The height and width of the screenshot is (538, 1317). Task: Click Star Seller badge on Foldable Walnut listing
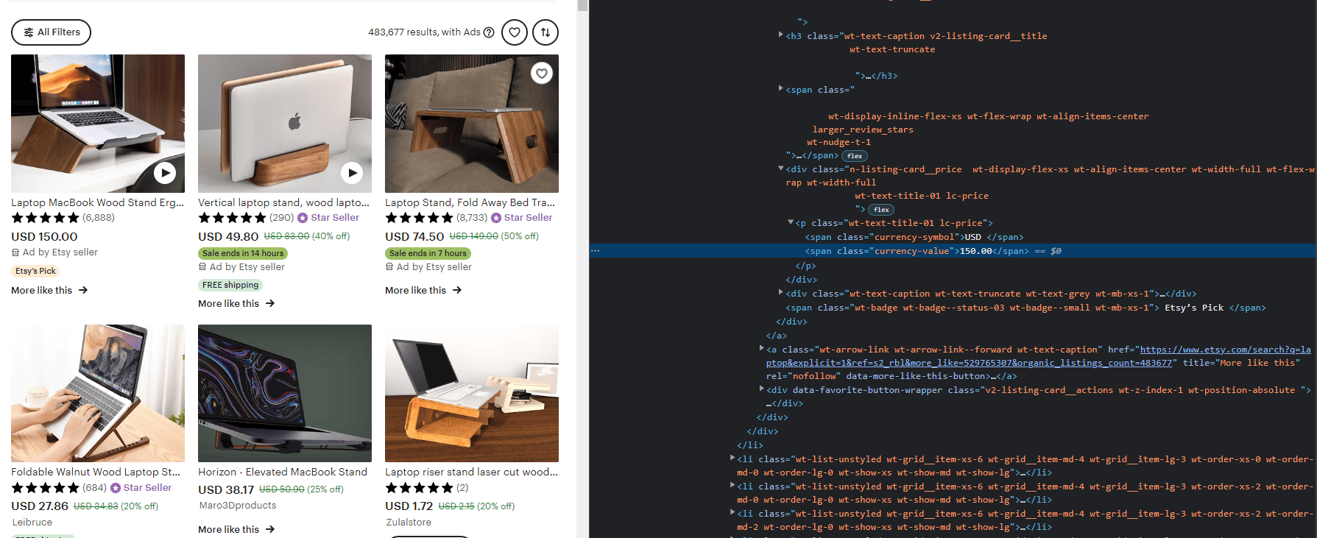(141, 488)
